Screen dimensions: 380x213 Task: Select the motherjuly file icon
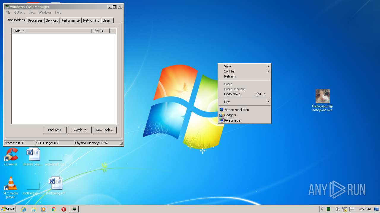33,188
